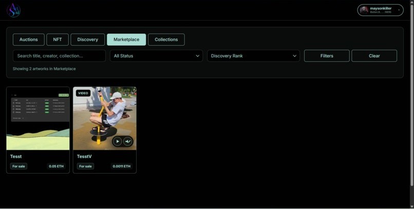The image size is (414, 209).
Task: Click the For sale tag on Tesst
Action: pyautogui.click(x=18, y=166)
